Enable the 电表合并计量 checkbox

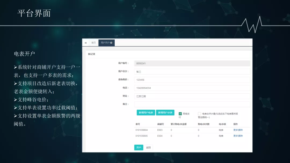tap(199, 114)
